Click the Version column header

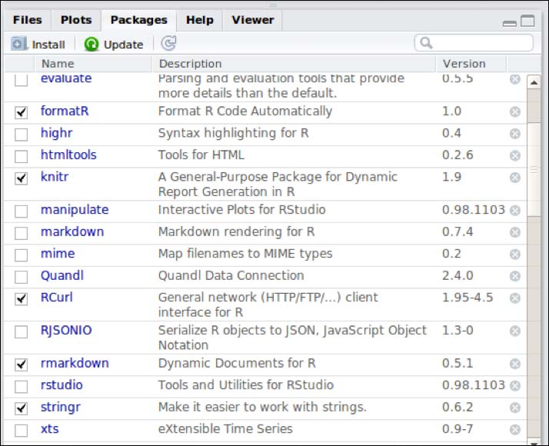[471, 64]
